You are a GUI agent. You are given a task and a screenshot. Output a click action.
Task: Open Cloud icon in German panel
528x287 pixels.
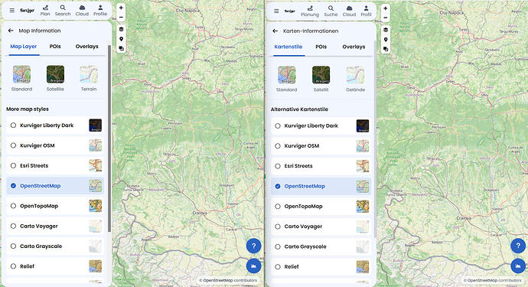click(349, 11)
